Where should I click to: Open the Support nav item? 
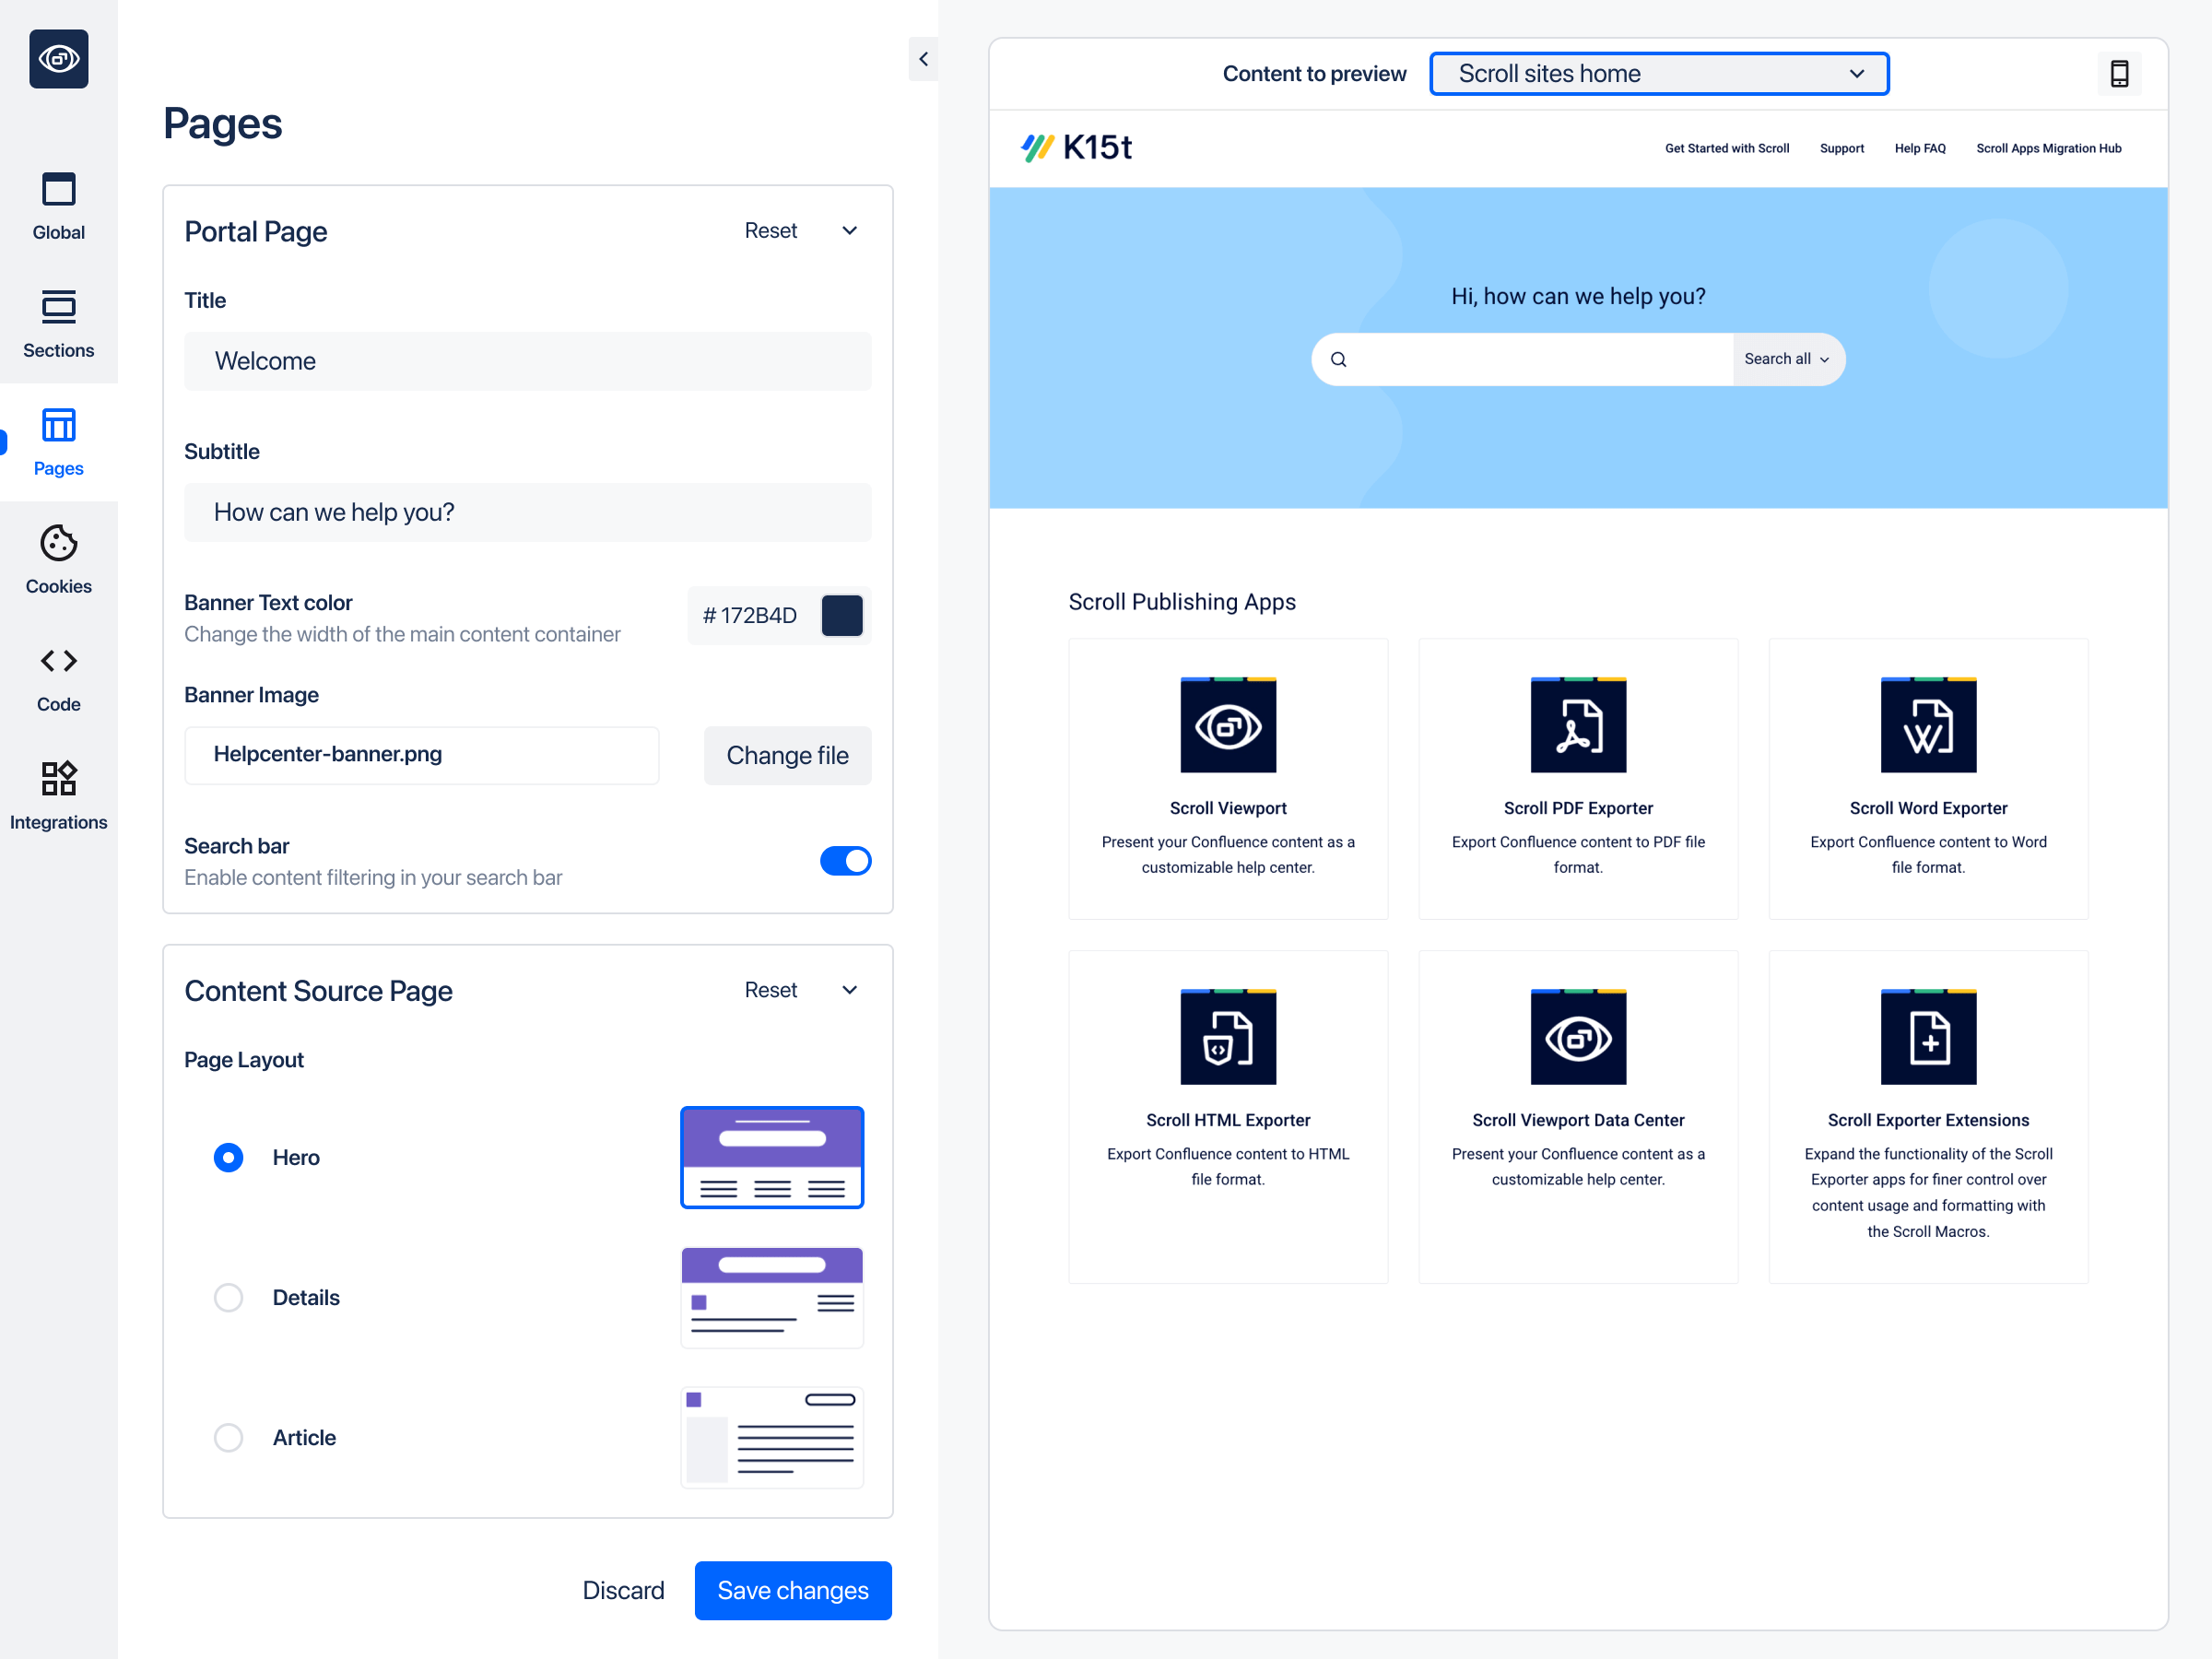[x=1841, y=148]
